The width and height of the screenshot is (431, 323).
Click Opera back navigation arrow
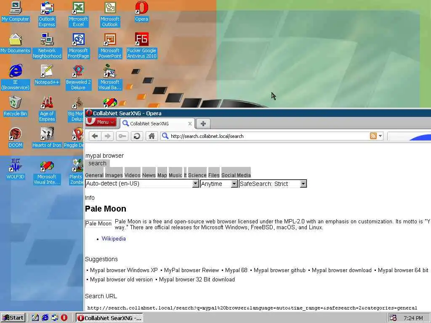pyautogui.click(x=95, y=136)
